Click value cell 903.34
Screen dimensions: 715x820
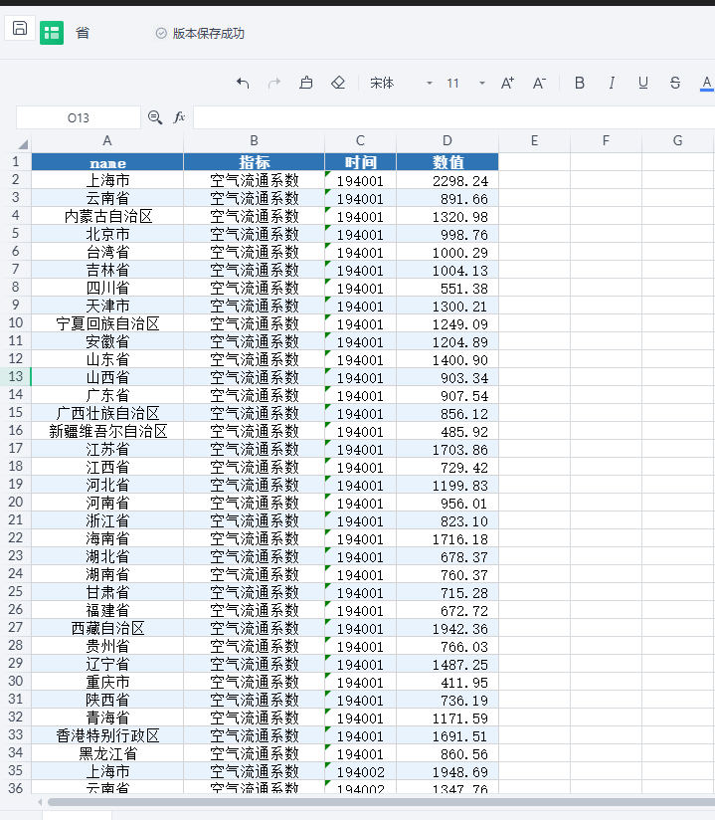tap(447, 377)
